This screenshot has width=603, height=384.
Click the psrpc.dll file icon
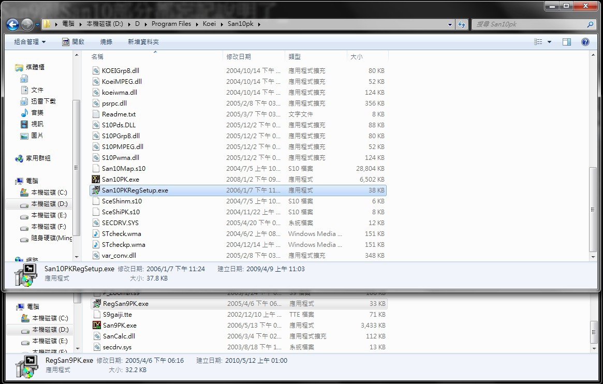coord(96,104)
